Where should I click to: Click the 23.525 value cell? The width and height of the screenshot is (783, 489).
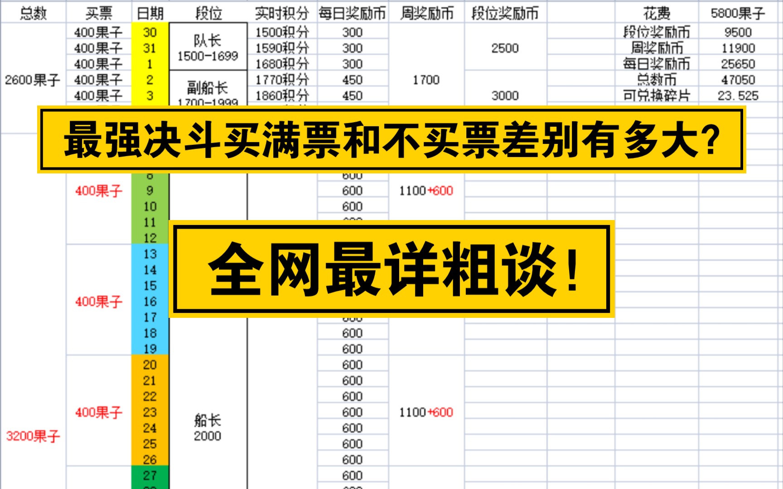pyautogui.click(x=738, y=96)
